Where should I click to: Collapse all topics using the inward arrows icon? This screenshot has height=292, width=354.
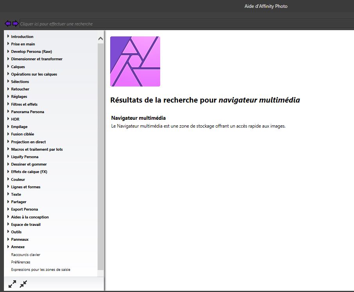click(23, 284)
